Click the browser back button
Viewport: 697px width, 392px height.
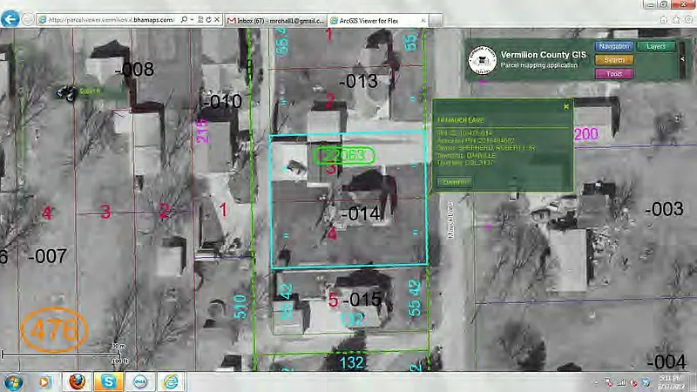10,18
